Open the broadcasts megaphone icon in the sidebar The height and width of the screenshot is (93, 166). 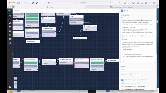[10, 24]
